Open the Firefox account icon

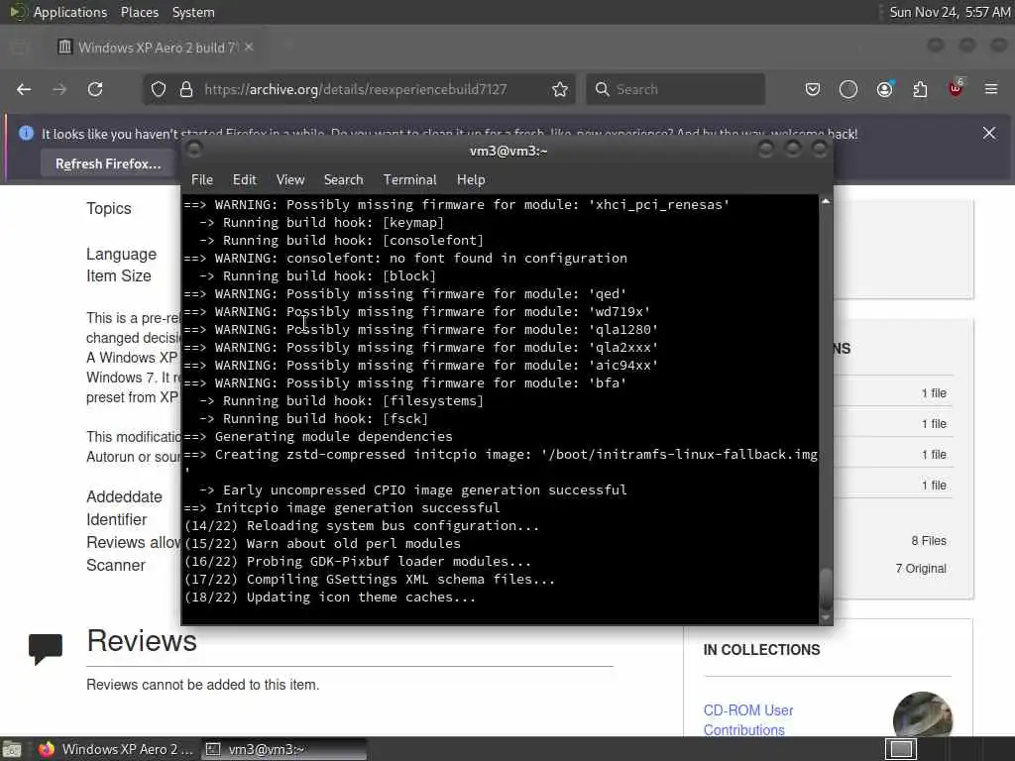[884, 89]
